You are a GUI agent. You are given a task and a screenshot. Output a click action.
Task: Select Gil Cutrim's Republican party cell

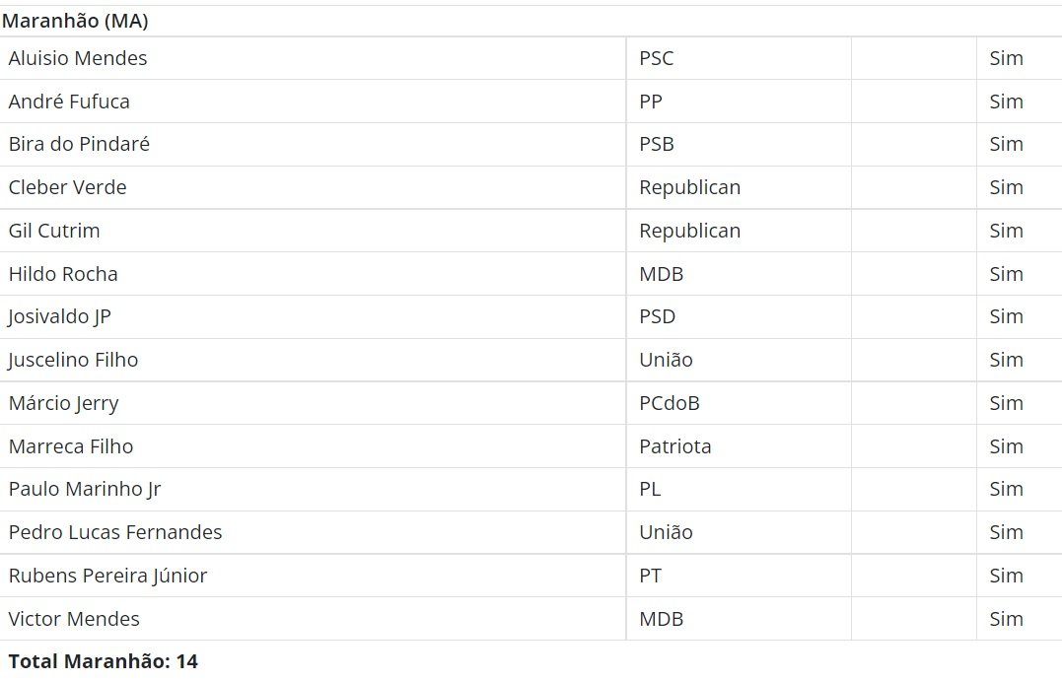tap(739, 231)
